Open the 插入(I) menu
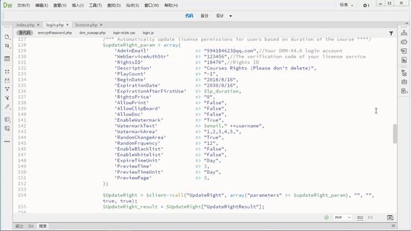The image size is (411, 231). pos(78,5)
